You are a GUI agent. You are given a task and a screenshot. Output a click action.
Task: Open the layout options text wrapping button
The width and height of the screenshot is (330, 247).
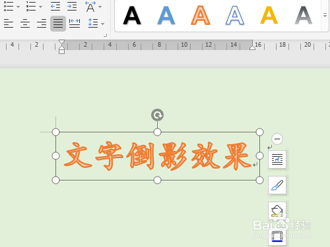tap(277, 159)
